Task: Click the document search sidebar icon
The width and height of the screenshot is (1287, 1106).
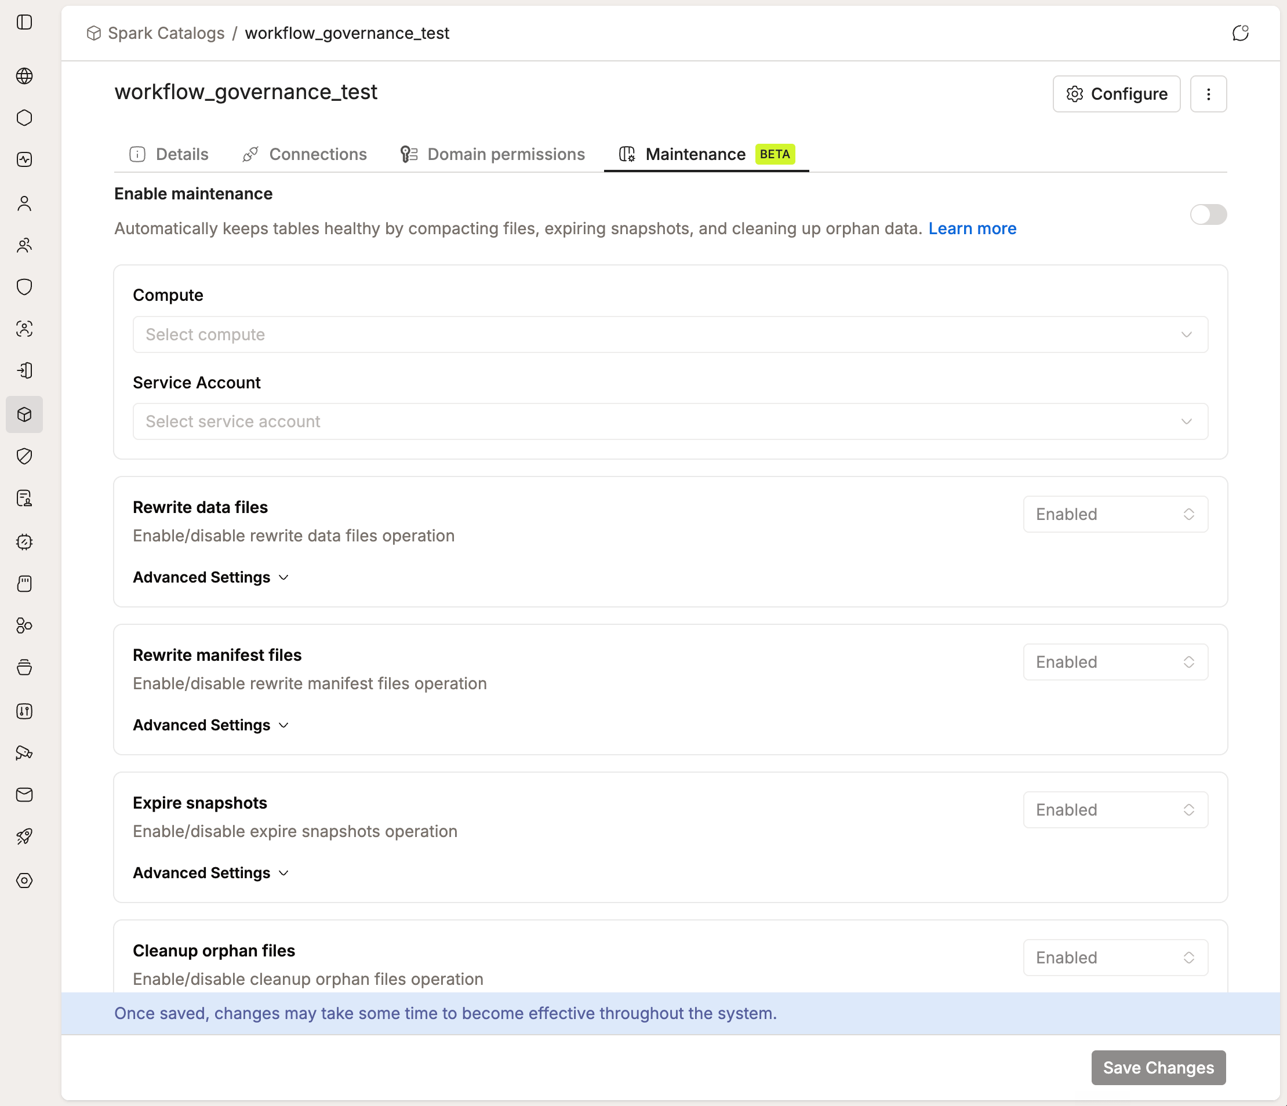Action: [24, 498]
